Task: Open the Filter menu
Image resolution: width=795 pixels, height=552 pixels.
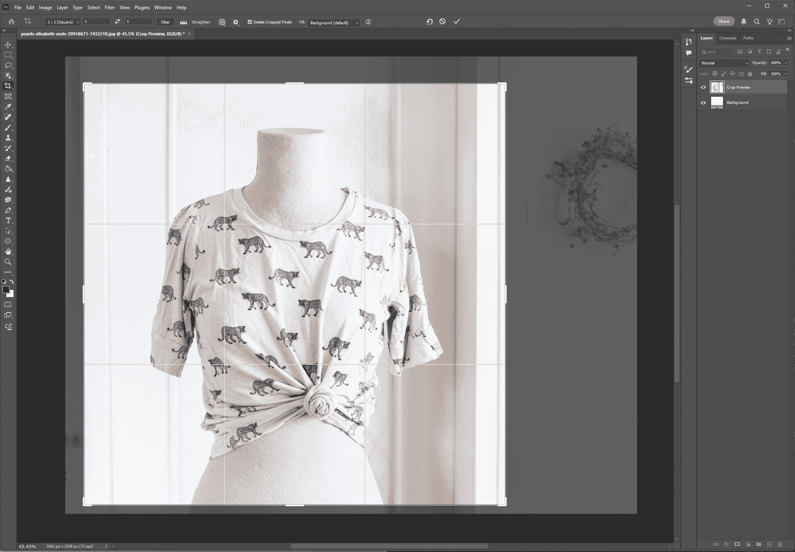Action: pos(110,8)
